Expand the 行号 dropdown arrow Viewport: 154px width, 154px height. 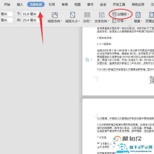(x=125, y=21)
